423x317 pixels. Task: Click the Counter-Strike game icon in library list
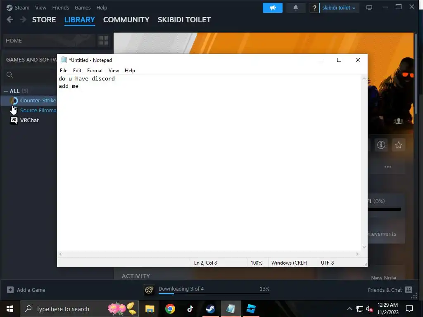tap(14, 101)
